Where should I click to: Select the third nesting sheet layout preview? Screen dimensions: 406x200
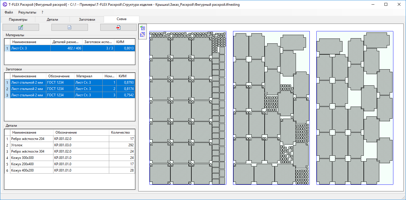pos(354,108)
